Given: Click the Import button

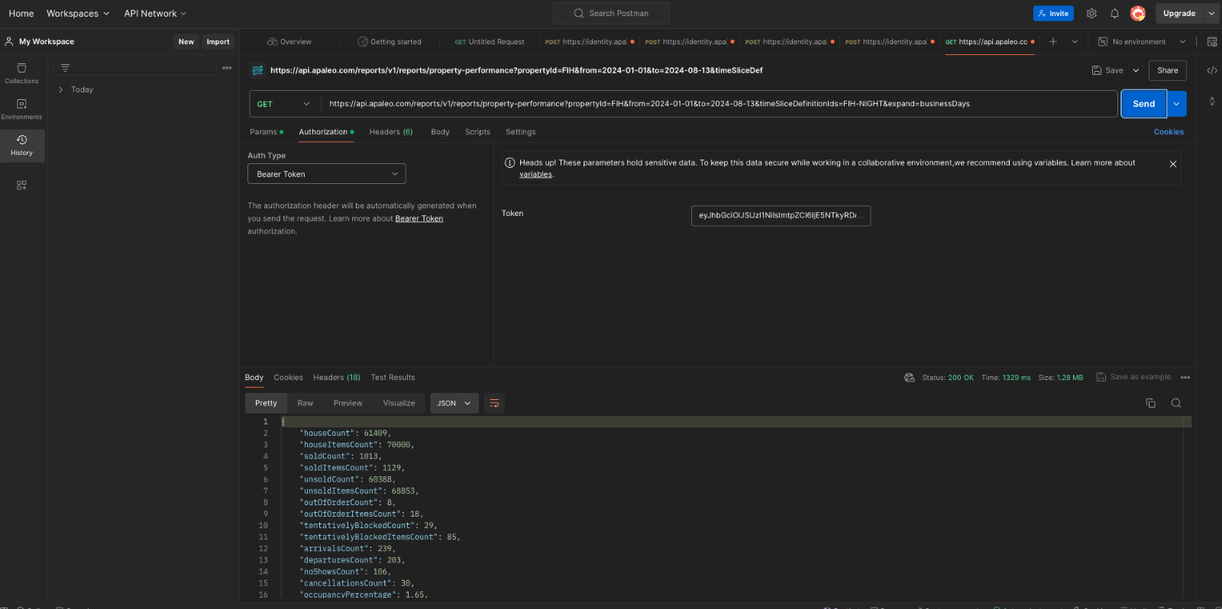Looking at the screenshot, I should point(218,41).
